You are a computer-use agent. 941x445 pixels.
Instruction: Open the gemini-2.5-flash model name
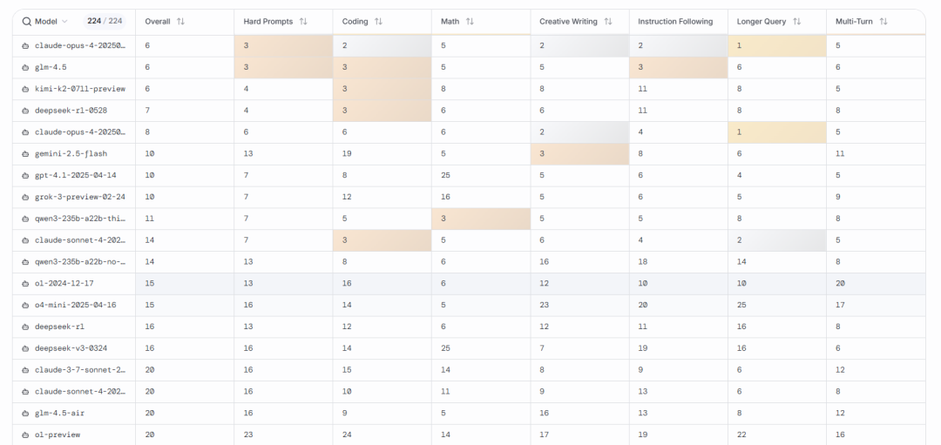click(71, 153)
